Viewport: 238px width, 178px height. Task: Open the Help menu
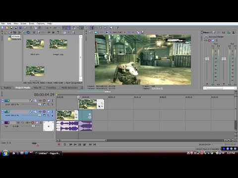pos(49,24)
